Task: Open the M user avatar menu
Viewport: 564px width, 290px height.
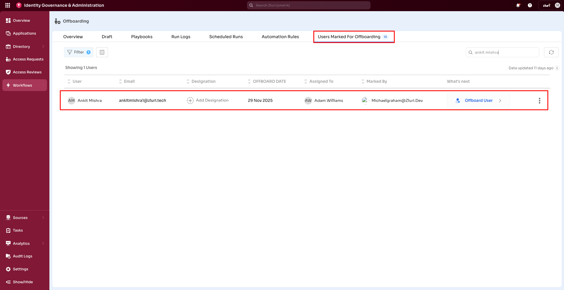Action: (557, 5)
